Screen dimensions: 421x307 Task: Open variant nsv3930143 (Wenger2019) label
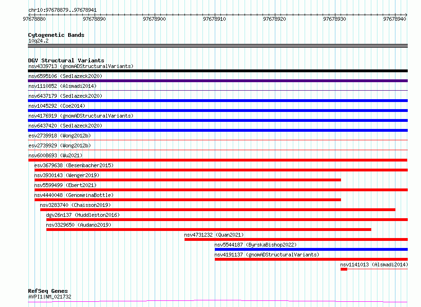67,175
